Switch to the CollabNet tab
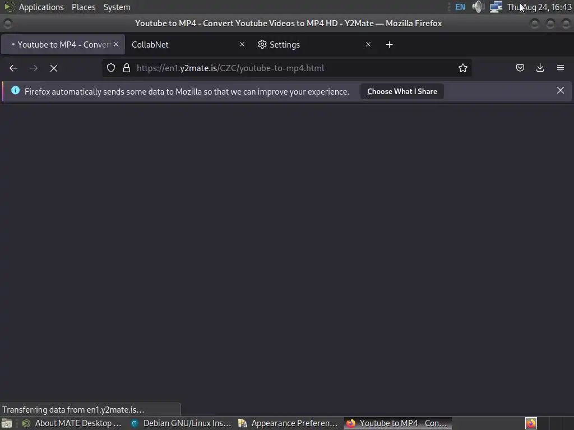Viewport: 574px width, 430px height. [188, 45]
